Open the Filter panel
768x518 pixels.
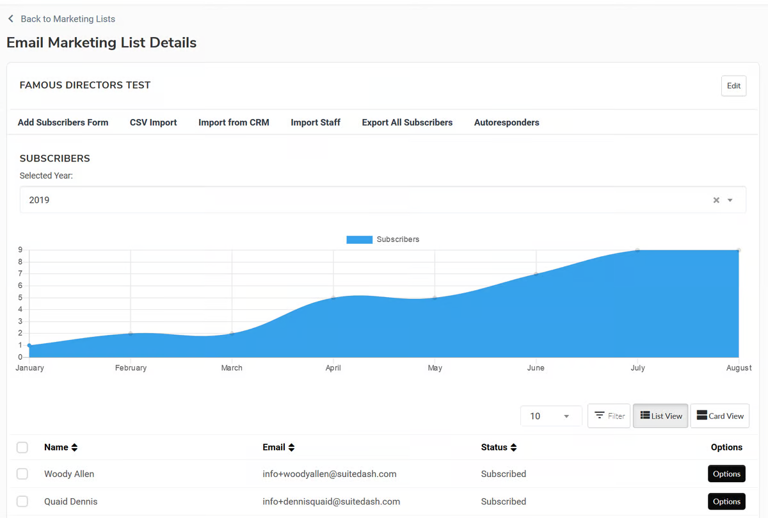point(609,416)
